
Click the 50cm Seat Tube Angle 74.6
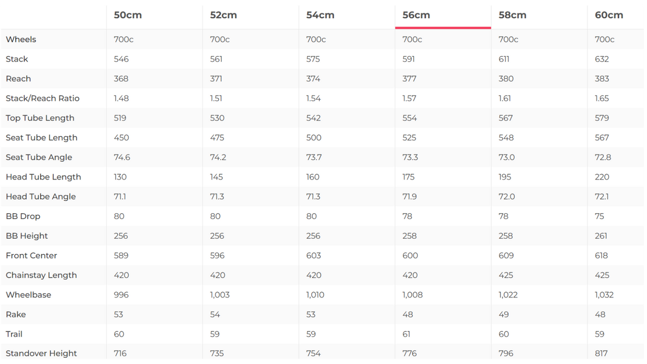[122, 157]
